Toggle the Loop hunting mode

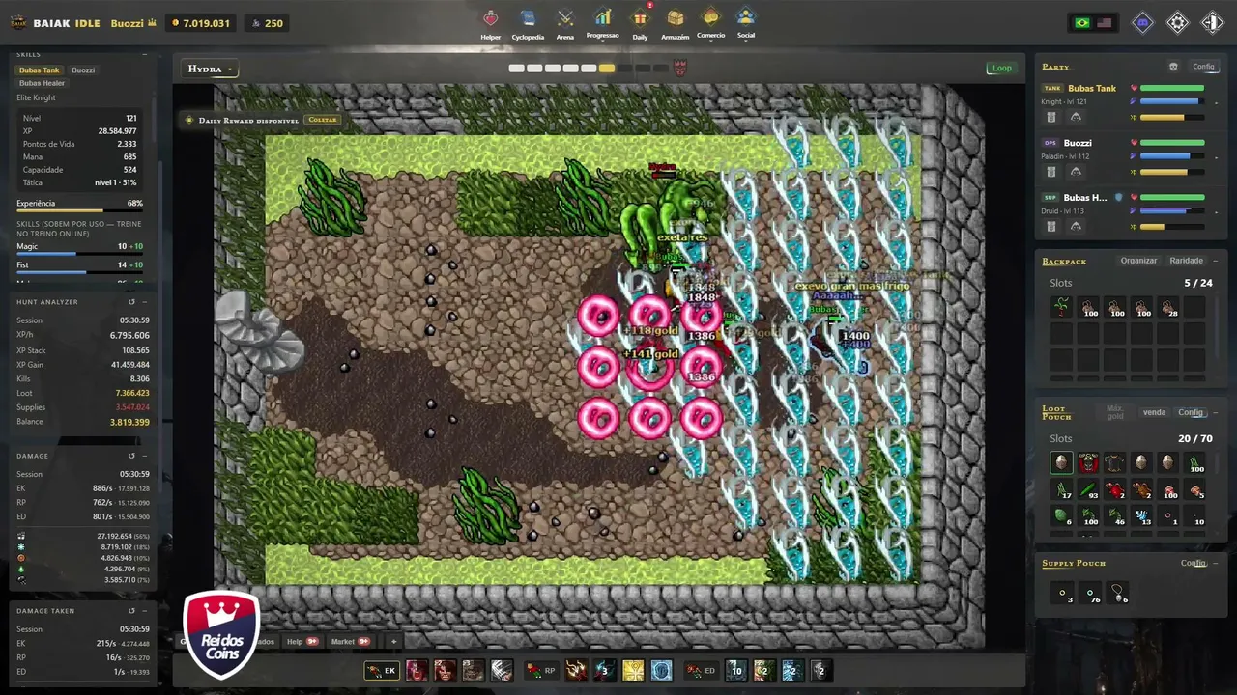[1001, 68]
